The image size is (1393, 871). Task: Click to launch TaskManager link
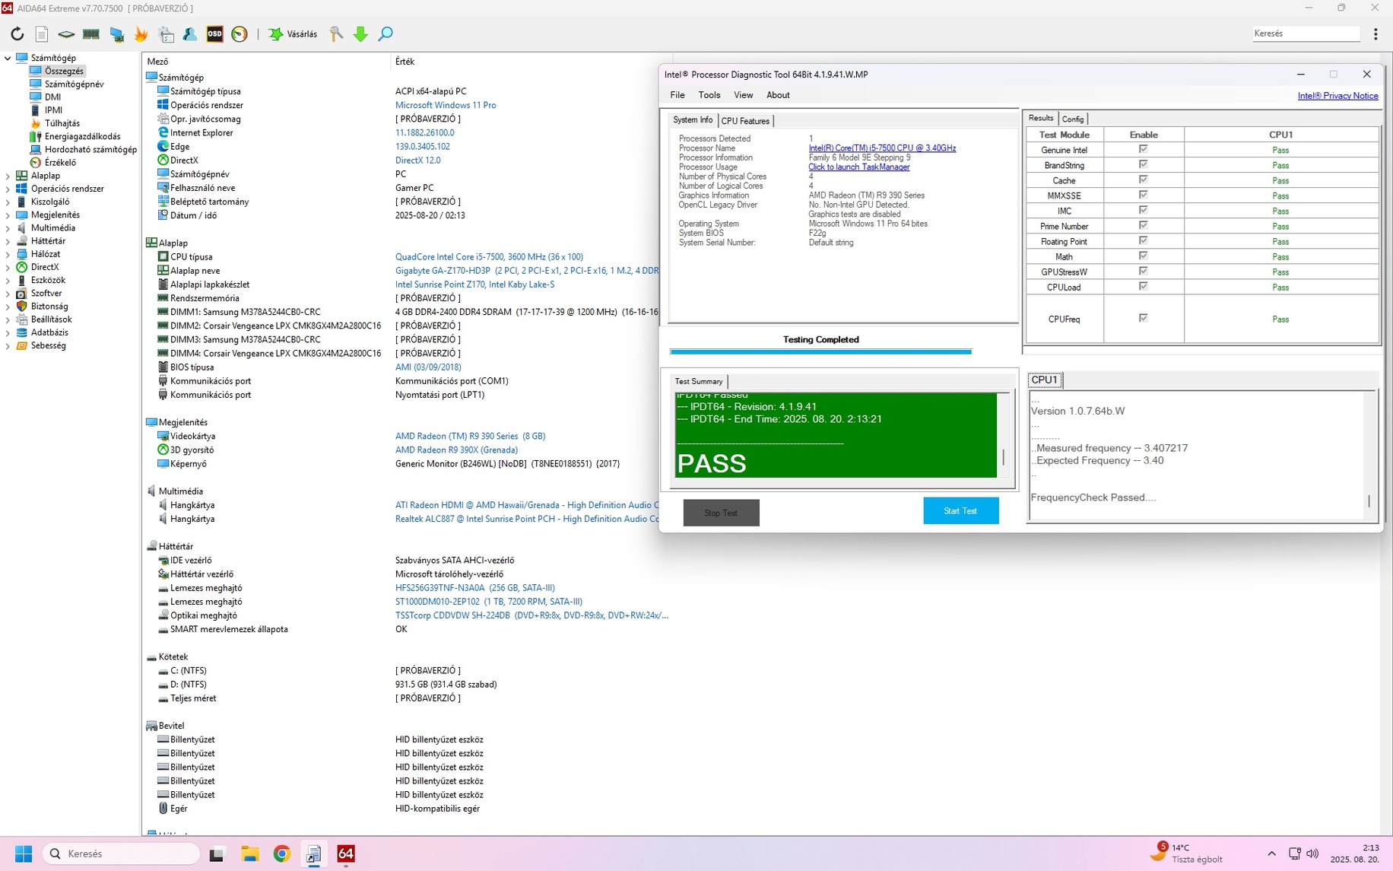[858, 167]
